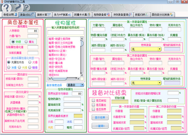Click monster list scroll right arrow
The image size is (188, 135).
point(78,79)
